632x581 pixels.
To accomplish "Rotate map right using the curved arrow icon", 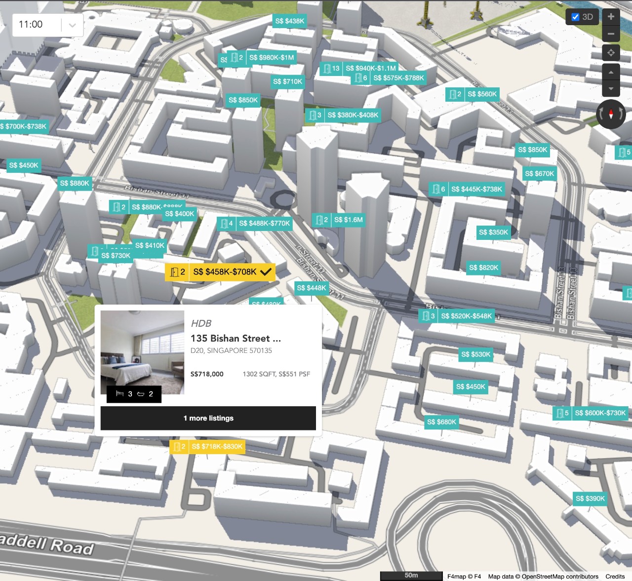I will pyautogui.click(x=621, y=114).
